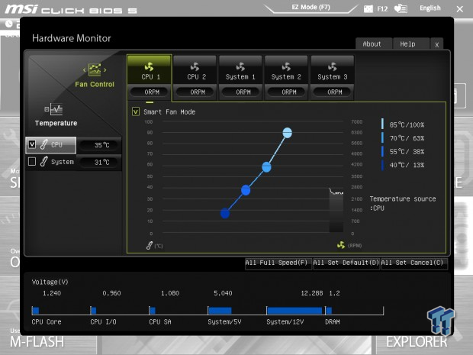Click the CPU Core voltage bar

click(36, 310)
